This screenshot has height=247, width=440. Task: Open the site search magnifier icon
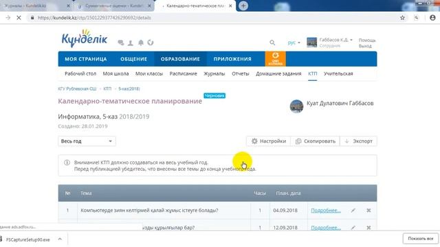click(272, 43)
